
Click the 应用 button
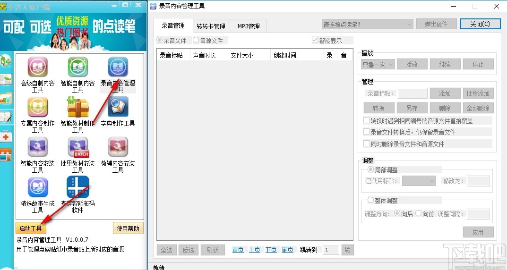[x=478, y=232]
